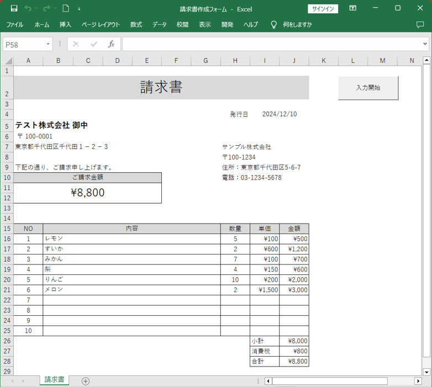432x387 pixels.
Task: Click the Ribbon Display Options icon
Action: [353, 8]
